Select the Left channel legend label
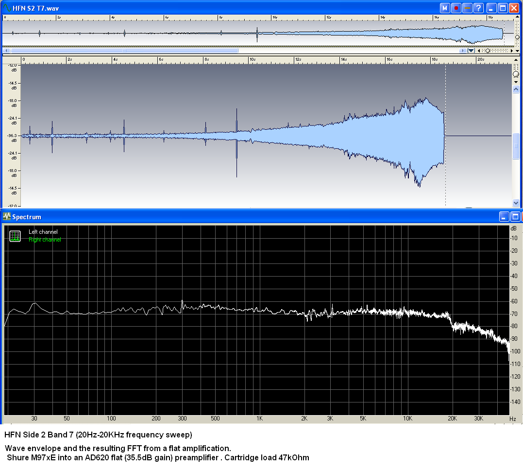The height and width of the screenshot is (471, 523). click(x=43, y=232)
